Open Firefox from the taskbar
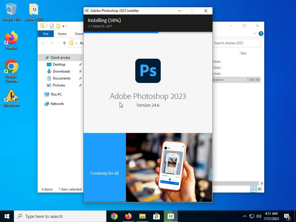The image size is (296, 222). coord(128,216)
